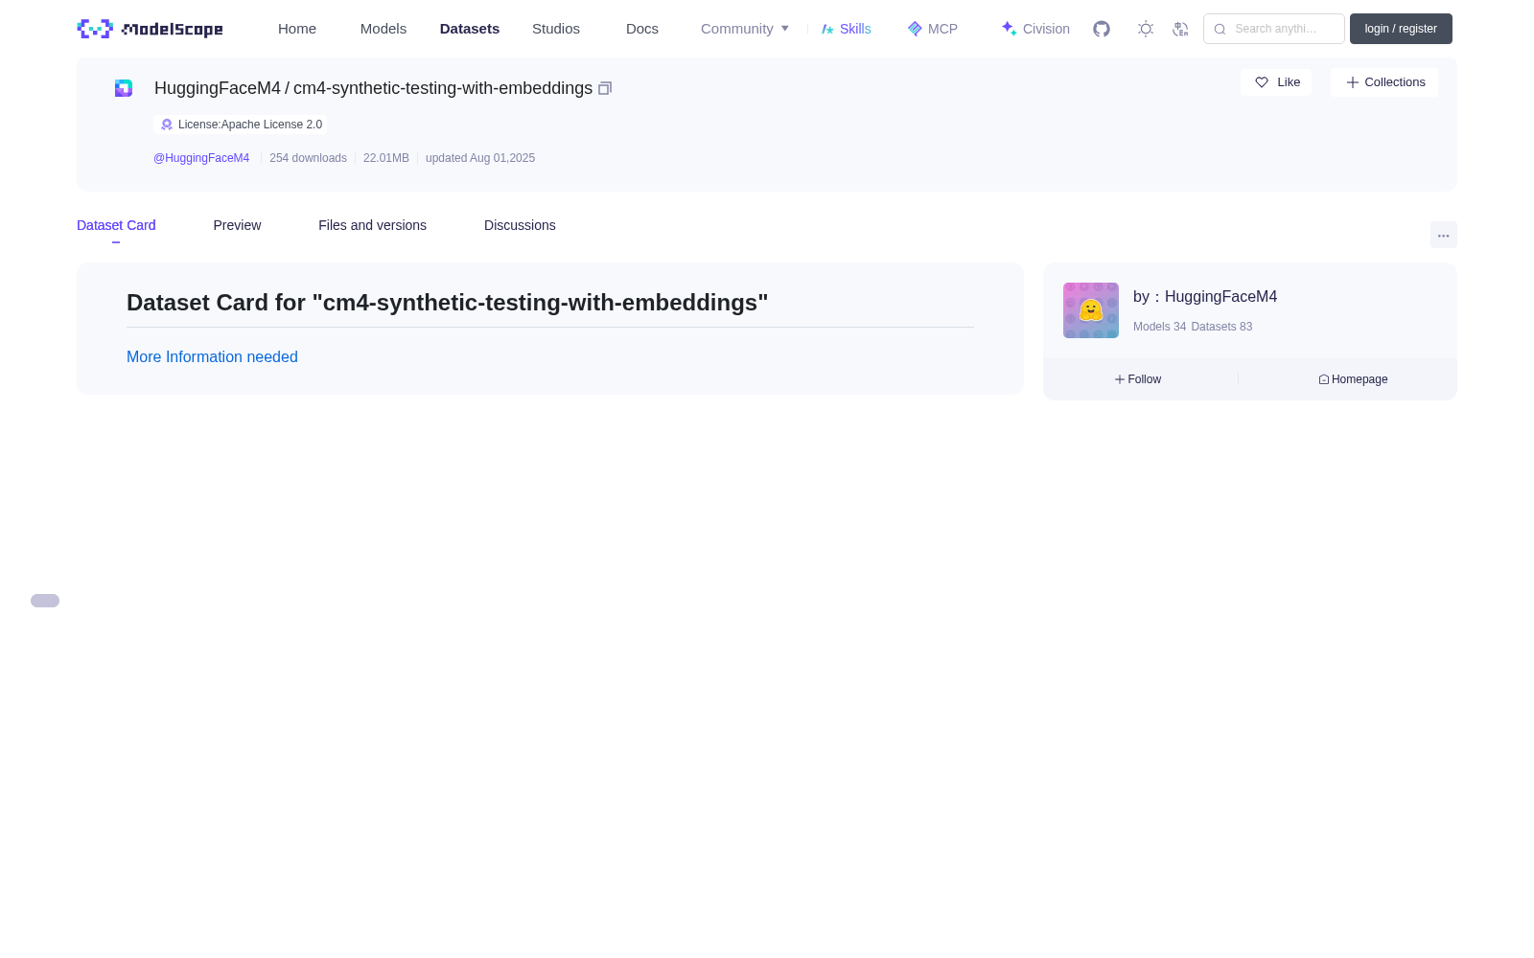Viewport: 1534px width, 958px height.
Task: Open the Studios navigation item
Action: 556,29
